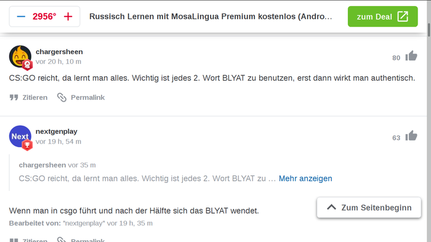431x242 pixels.
Task: Open the zum Deal green button
Action: [382, 17]
